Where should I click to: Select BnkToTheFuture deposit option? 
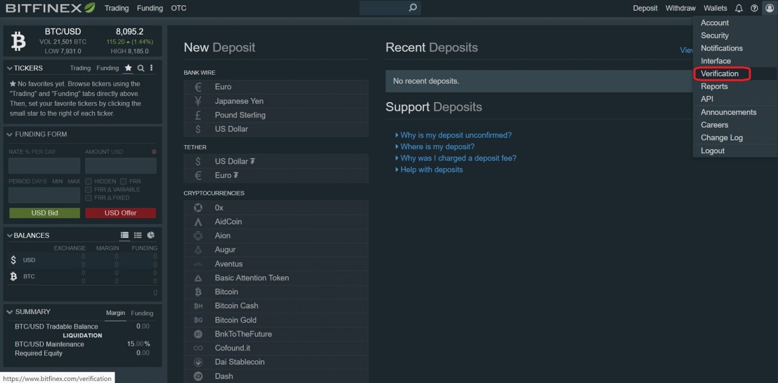[276, 334]
